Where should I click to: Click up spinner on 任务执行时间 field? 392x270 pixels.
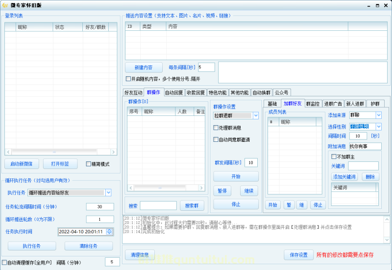click(110, 230)
